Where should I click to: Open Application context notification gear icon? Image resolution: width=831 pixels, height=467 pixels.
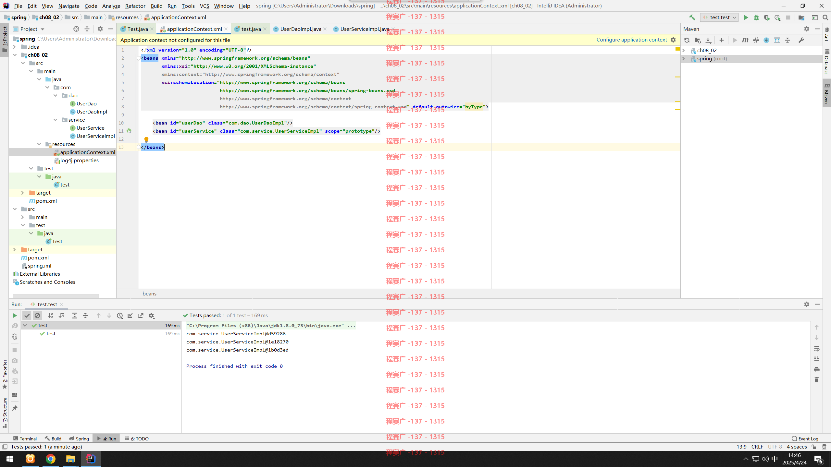point(673,40)
